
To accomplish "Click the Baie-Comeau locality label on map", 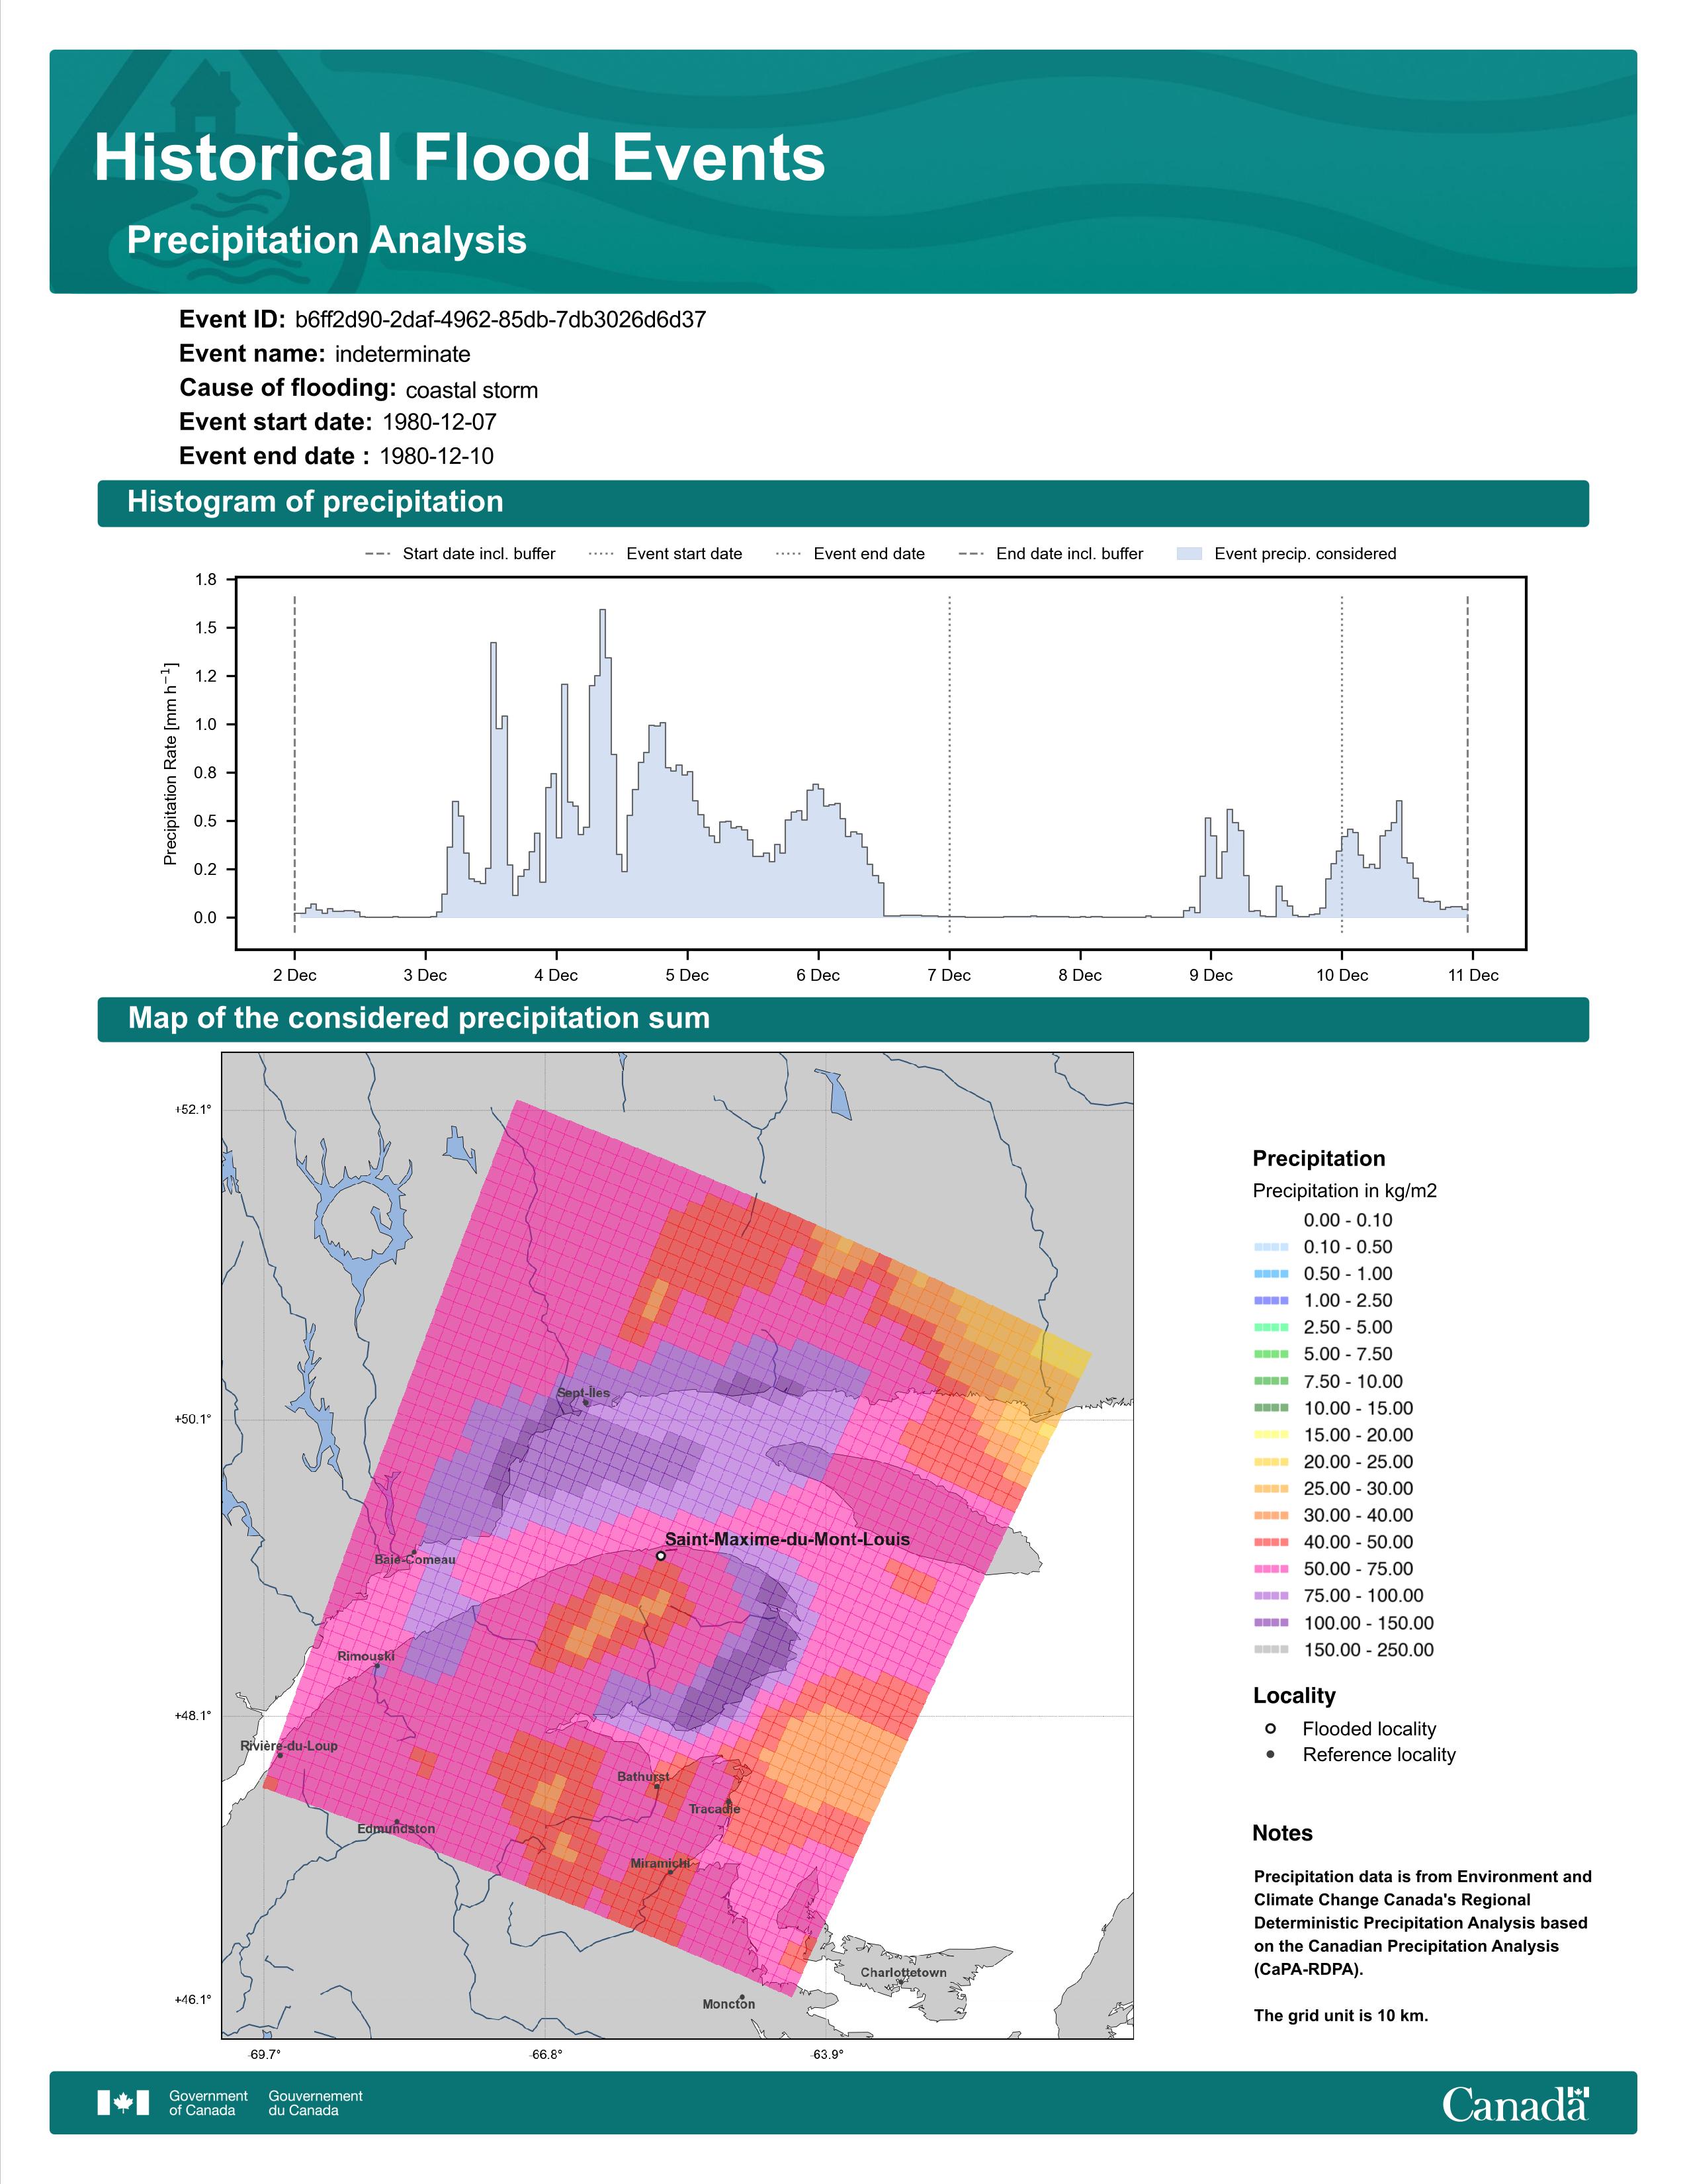I will click(415, 1560).
